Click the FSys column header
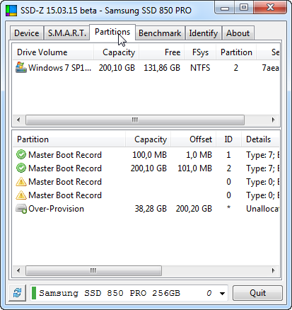 coord(200,52)
